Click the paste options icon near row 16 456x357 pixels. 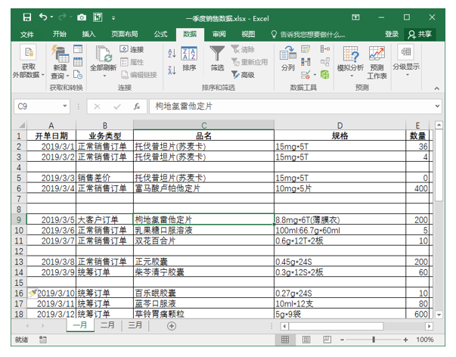pyautogui.click(x=33, y=293)
